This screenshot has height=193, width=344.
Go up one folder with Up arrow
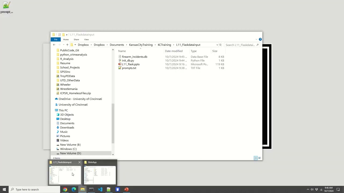coord(67,45)
